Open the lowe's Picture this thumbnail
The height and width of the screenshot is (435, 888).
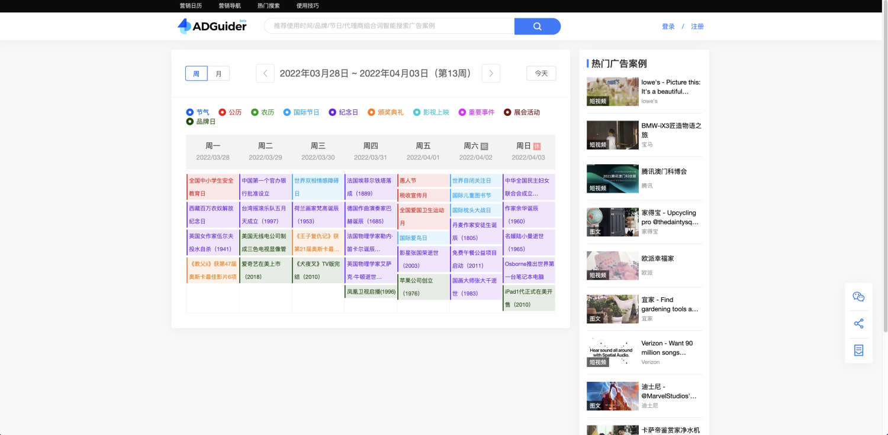[x=612, y=92]
